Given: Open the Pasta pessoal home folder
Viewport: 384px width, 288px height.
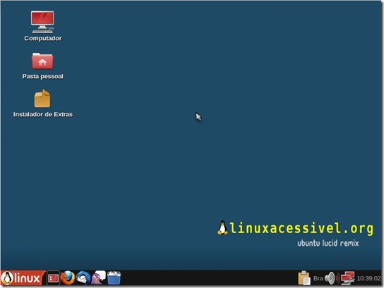Looking at the screenshot, I should tap(42, 61).
